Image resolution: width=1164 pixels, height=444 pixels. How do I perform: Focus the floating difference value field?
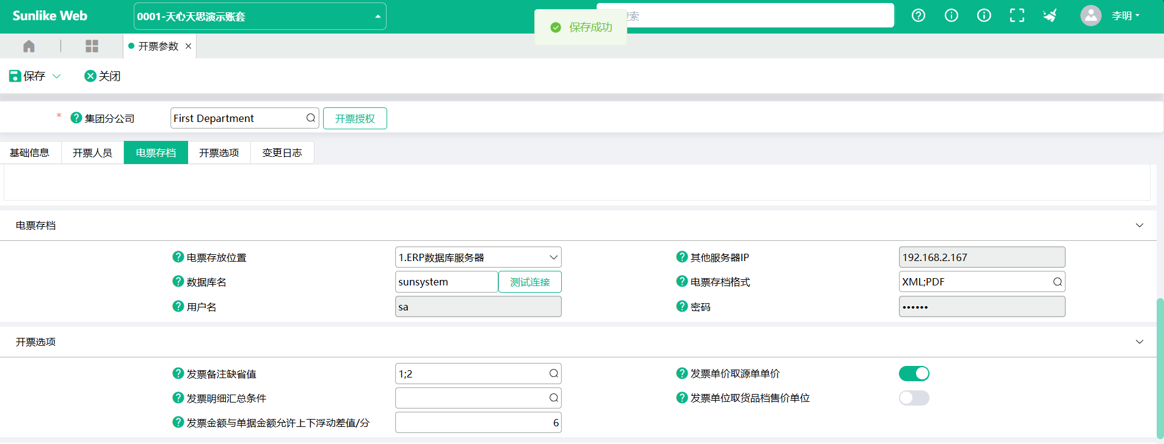coord(478,423)
